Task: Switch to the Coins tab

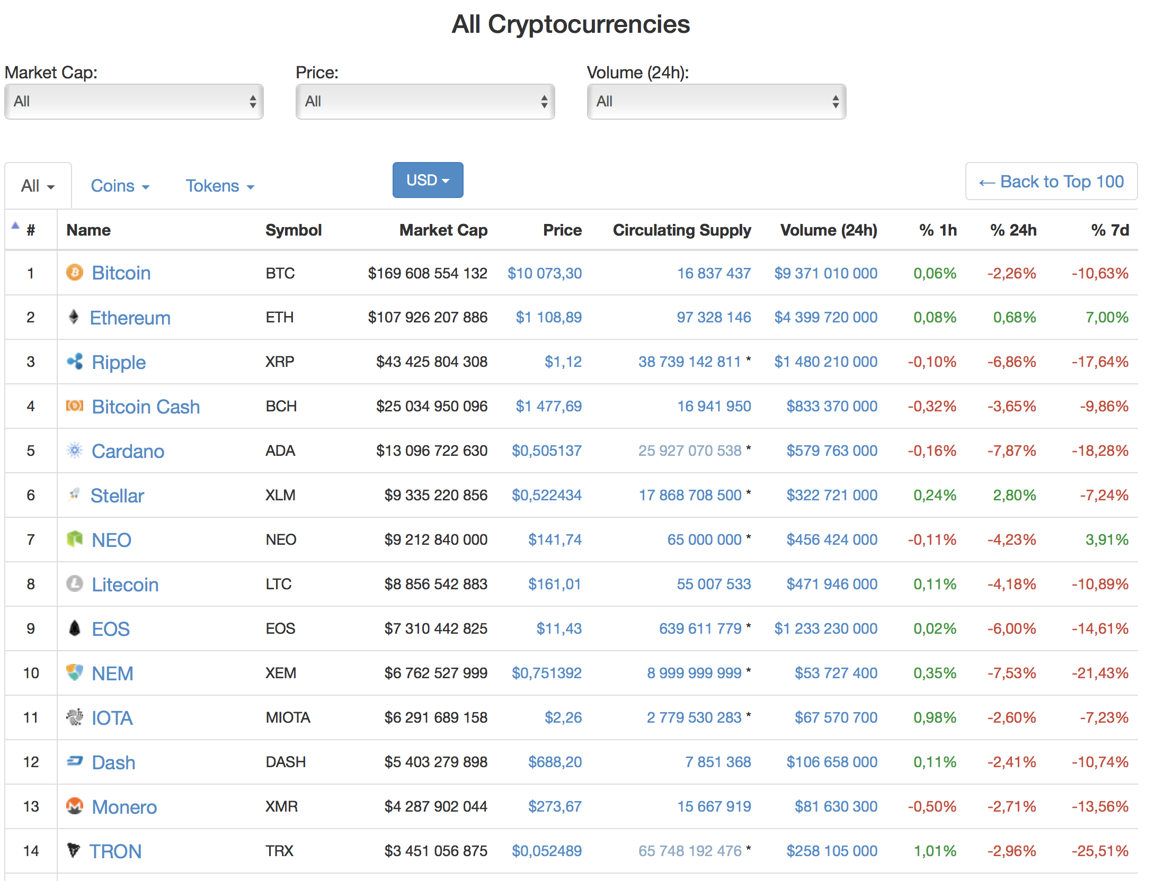Action: (120, 186)
